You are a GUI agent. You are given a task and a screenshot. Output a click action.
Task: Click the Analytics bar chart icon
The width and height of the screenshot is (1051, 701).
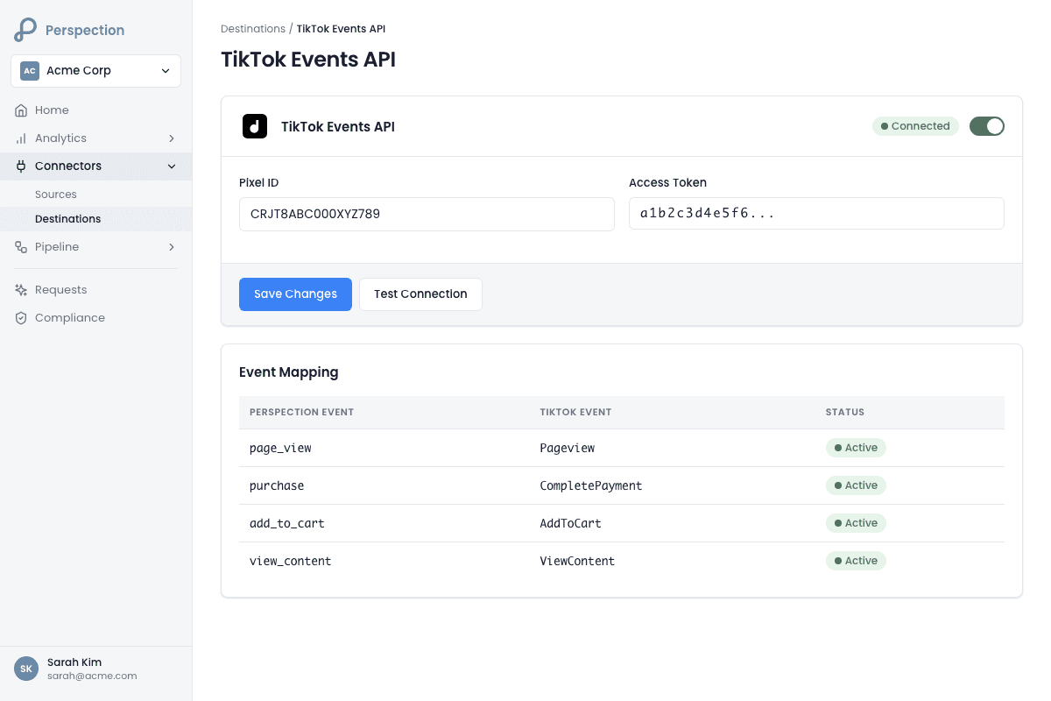pos(21,138)
